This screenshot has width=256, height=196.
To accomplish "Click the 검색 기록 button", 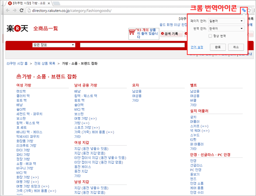I will point(171,34).
